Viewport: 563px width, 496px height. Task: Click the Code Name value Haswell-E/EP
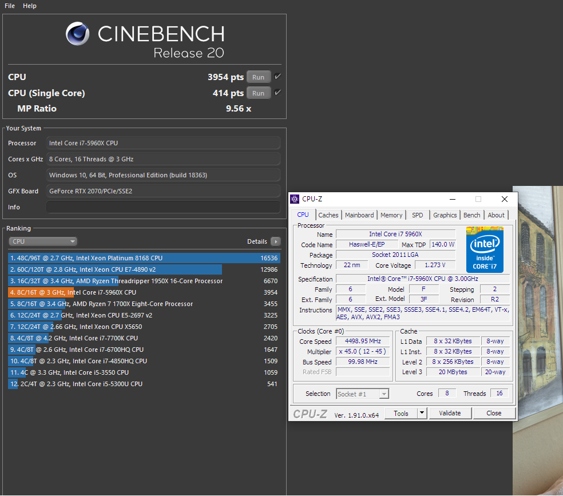(x=367, y=244)
